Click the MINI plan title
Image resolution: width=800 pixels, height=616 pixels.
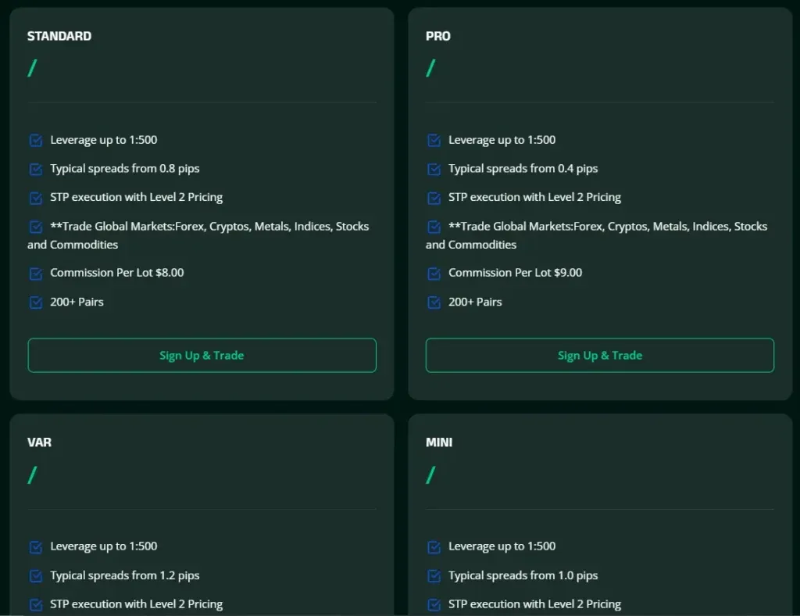pos(438,442)
